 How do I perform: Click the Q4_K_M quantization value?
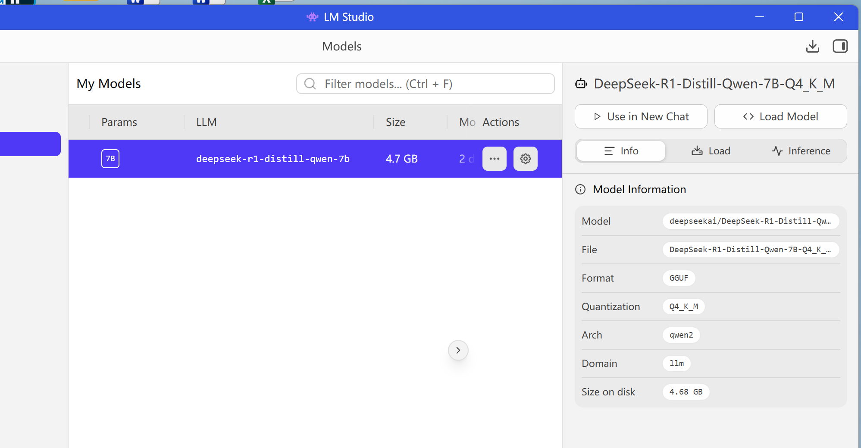[683, 307]
